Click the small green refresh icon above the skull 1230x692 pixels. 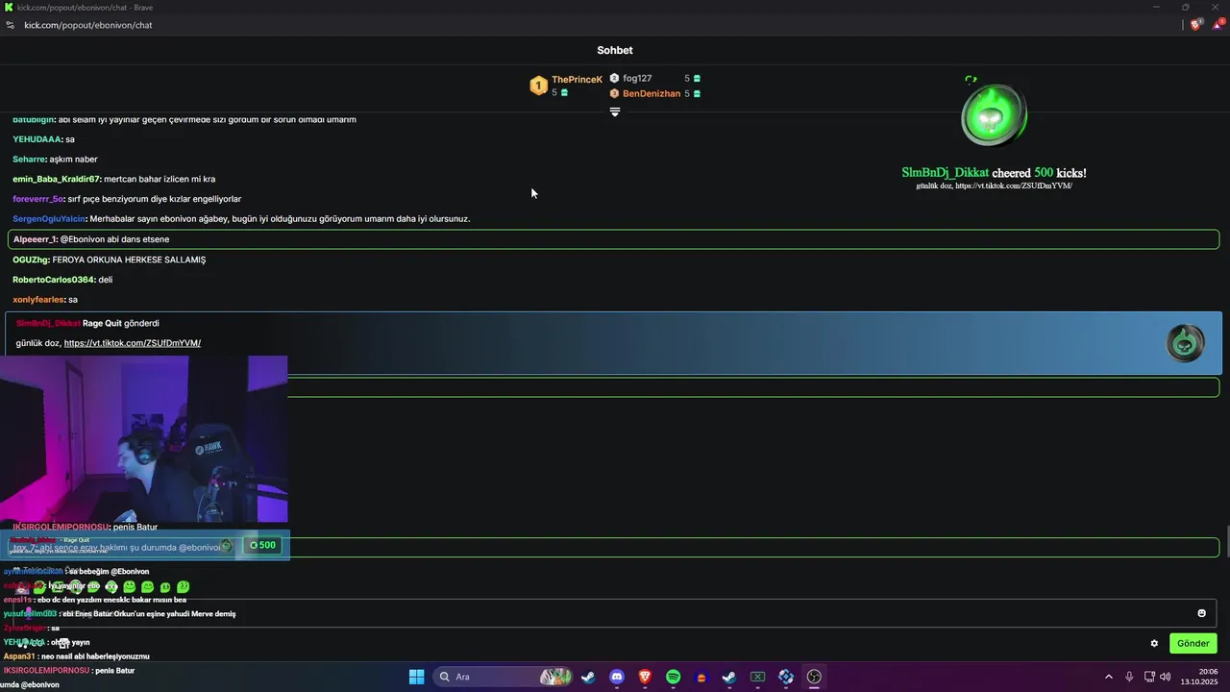[971, 80]
